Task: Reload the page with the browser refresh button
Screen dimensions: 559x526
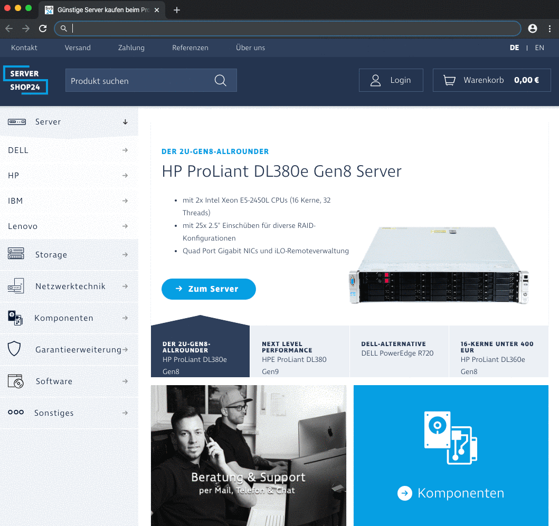Action: pos(43,28)
